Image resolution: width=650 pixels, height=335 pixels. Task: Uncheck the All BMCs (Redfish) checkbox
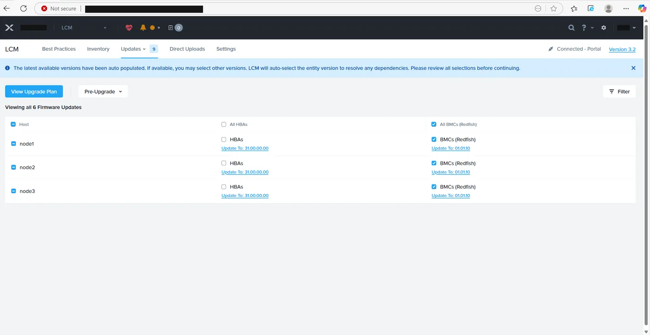click(434, 125)
